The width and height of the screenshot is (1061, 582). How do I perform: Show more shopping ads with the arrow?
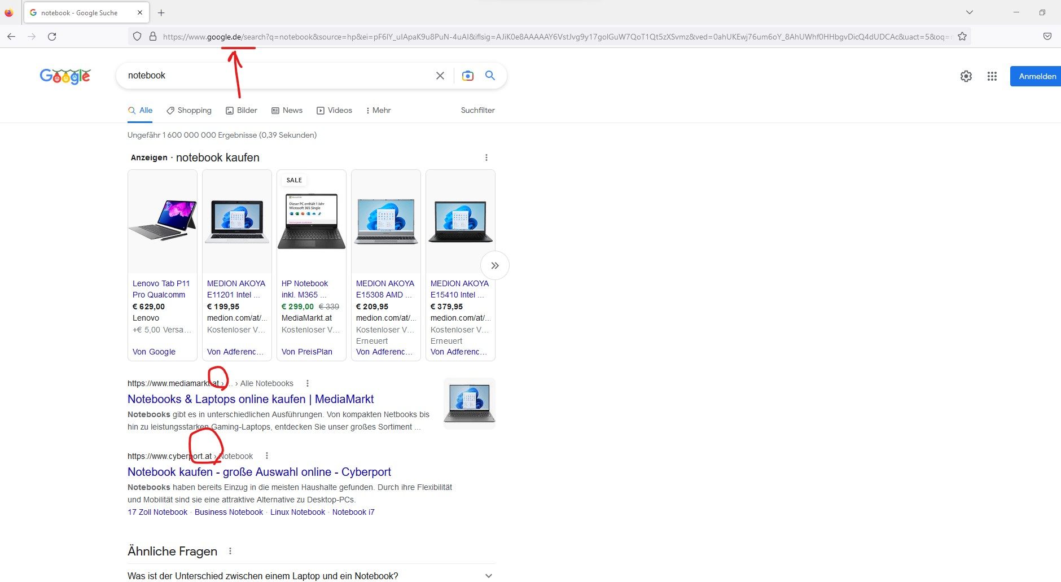[x=495, y=265]
